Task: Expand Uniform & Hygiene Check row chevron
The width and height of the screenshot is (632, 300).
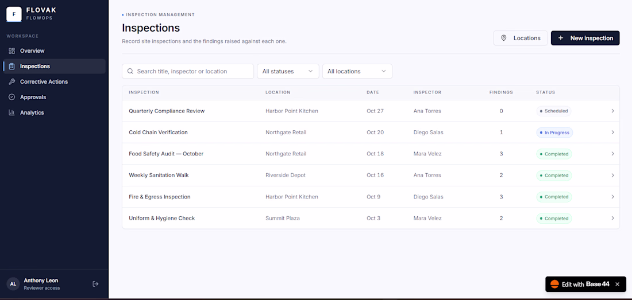Action: coord(612,218)
